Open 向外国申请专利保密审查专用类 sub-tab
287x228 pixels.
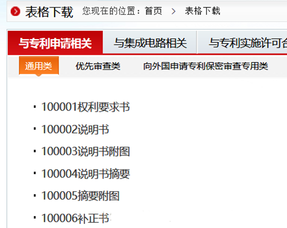205,66
